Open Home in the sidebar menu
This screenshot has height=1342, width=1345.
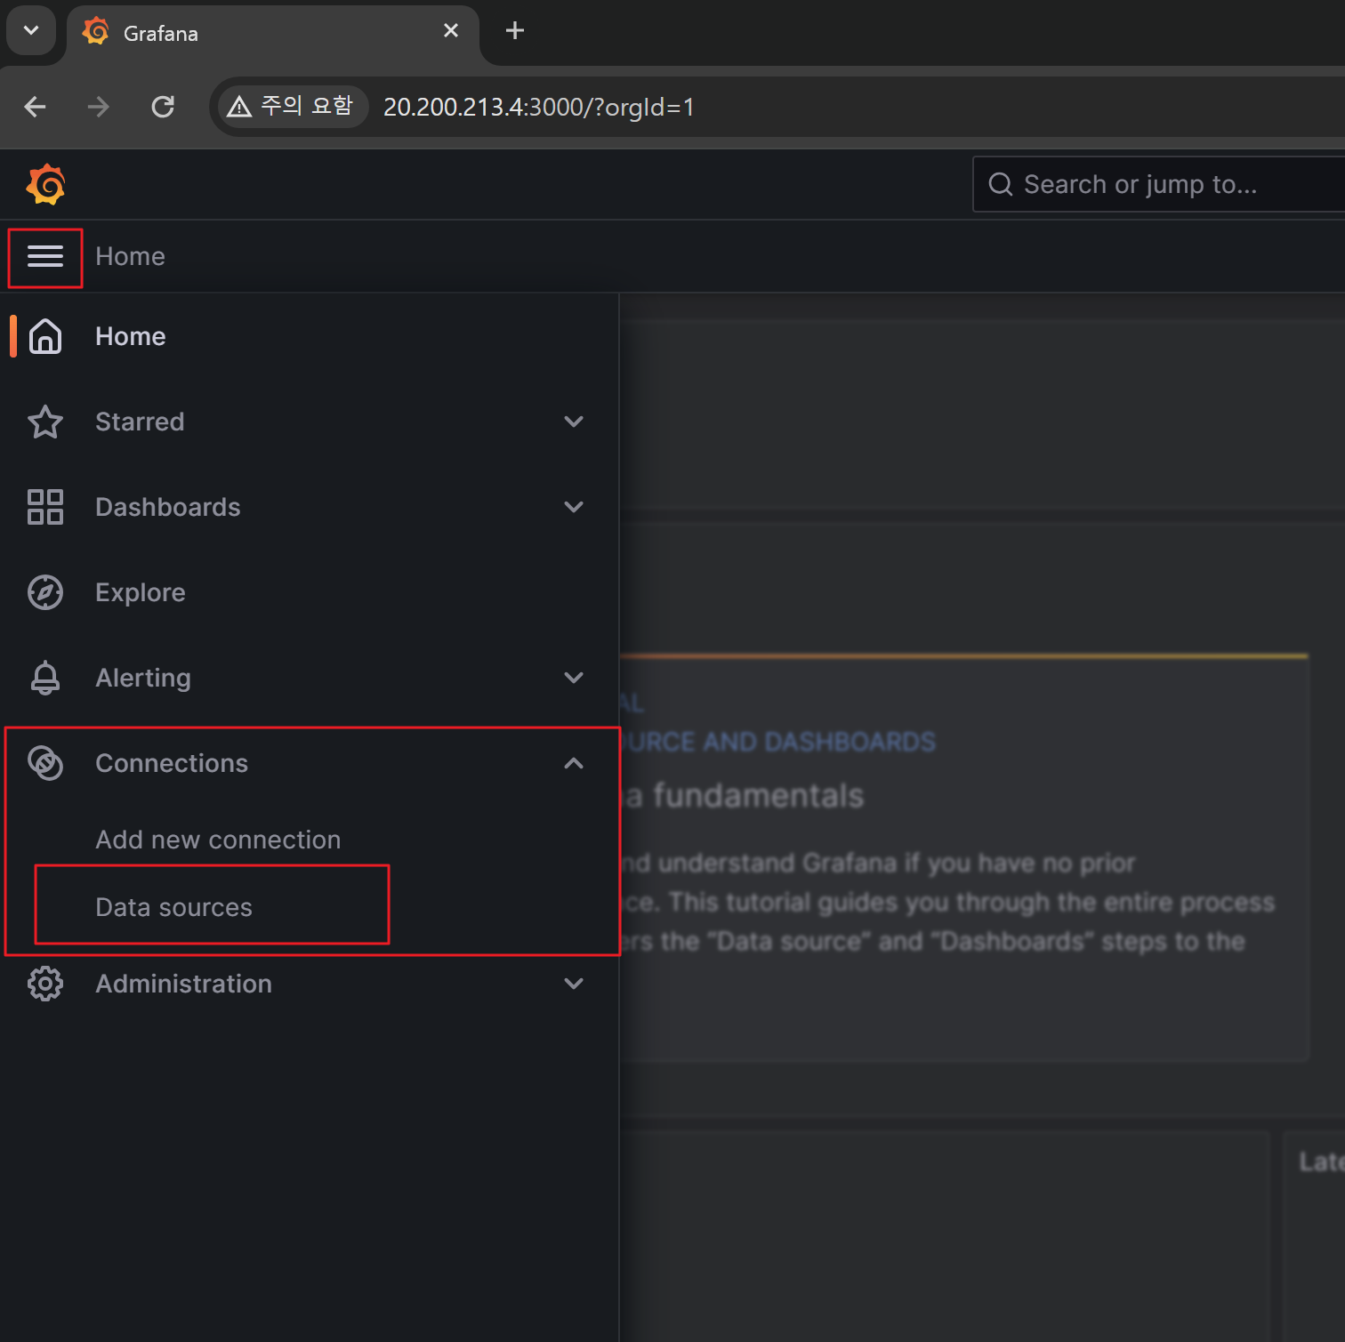pos(131,336)
